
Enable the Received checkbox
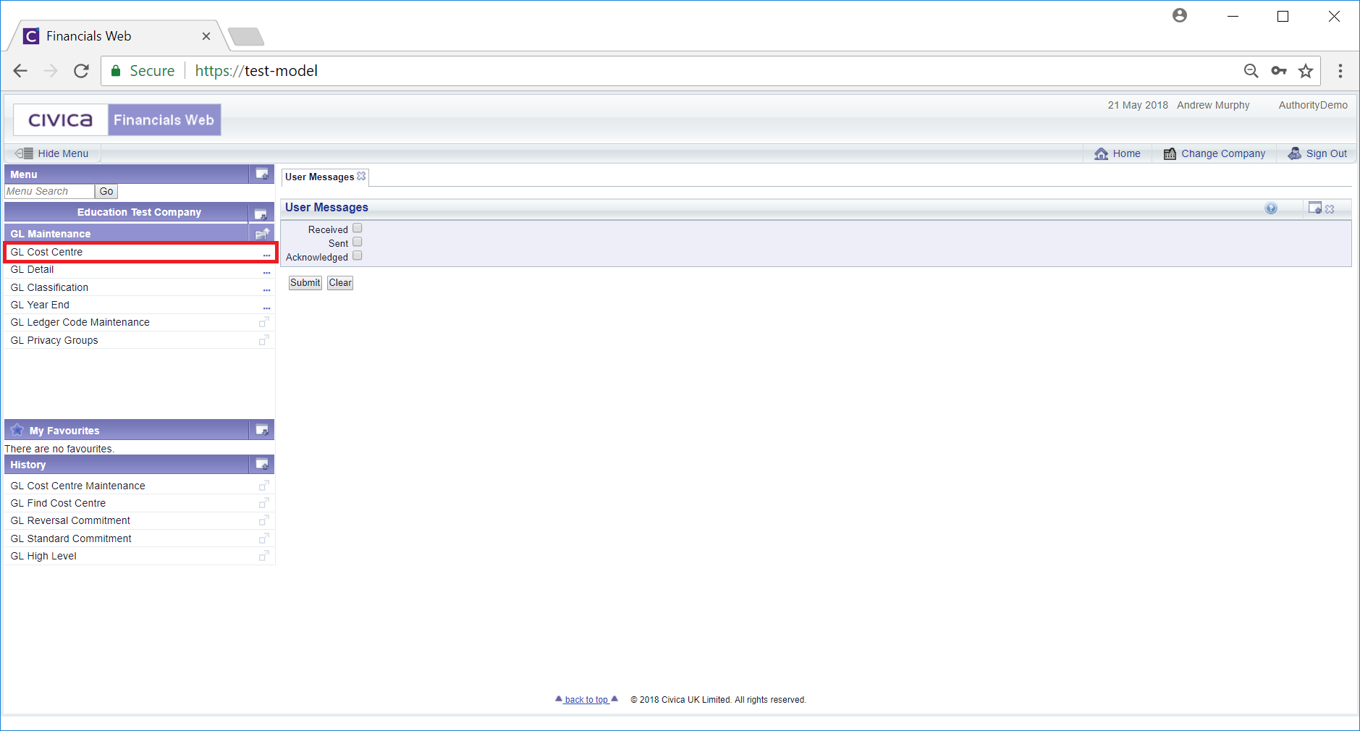pos(357,229)
